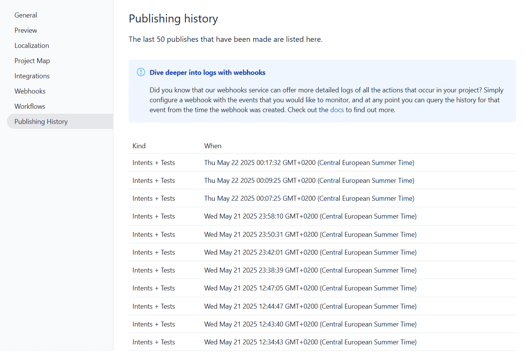The width and height of the screenshot is (526, 352).
Task: Open Localization in the sidebar
Action: coord(32,46)
